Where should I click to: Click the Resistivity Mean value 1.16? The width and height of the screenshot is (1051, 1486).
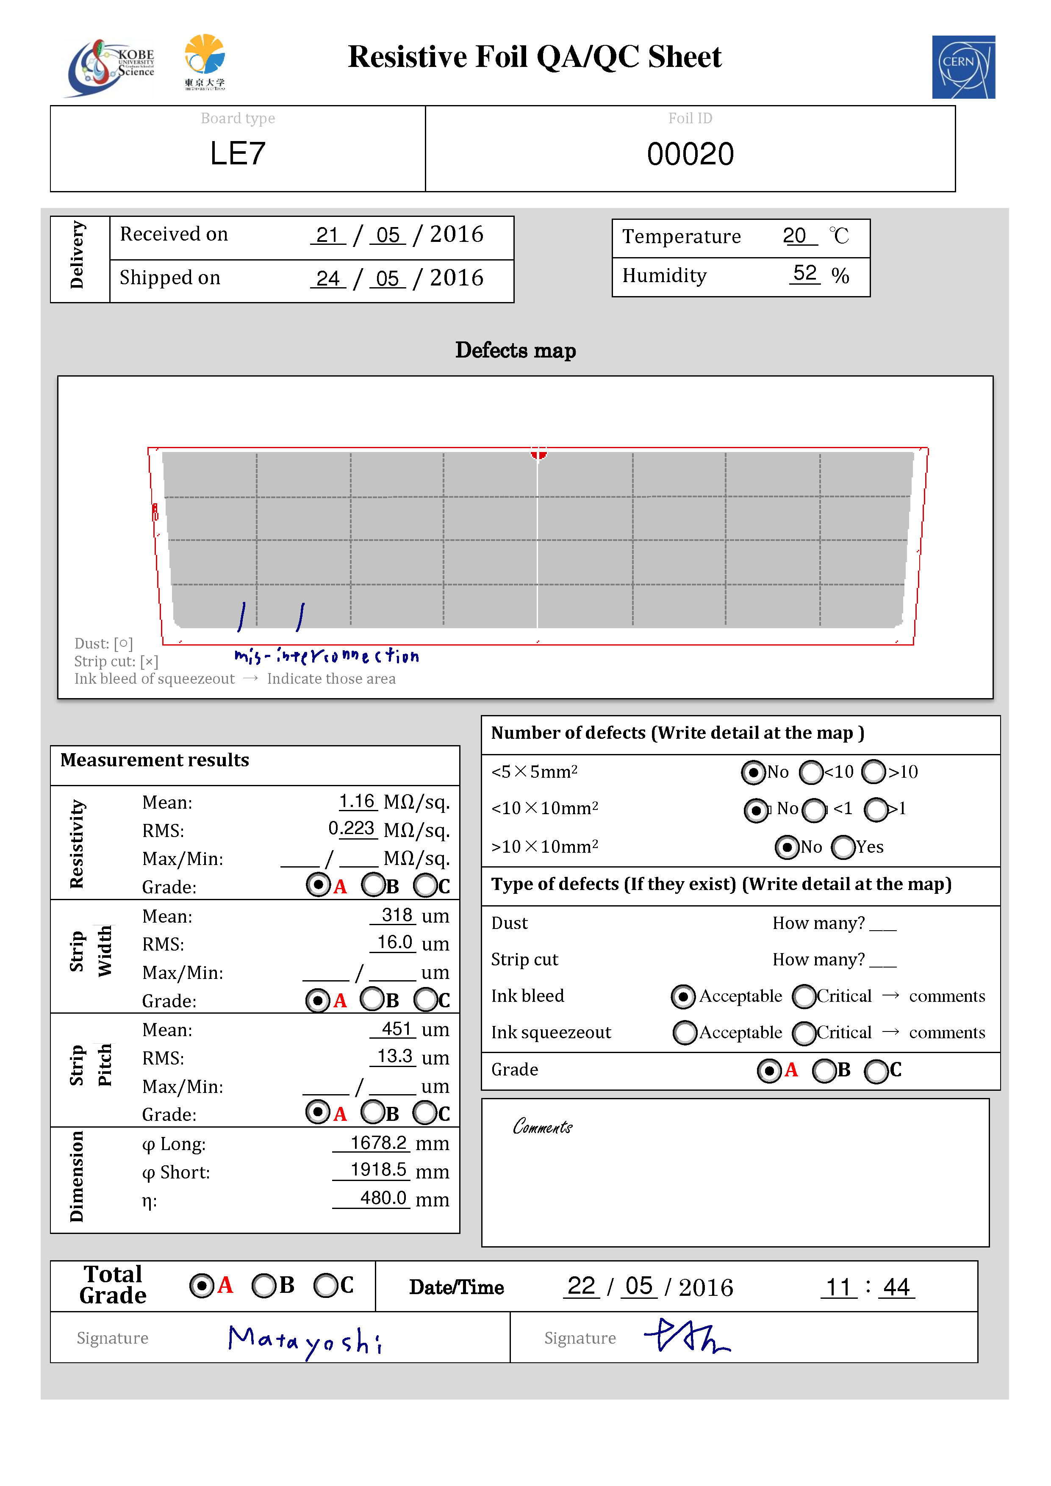point(358,801)
